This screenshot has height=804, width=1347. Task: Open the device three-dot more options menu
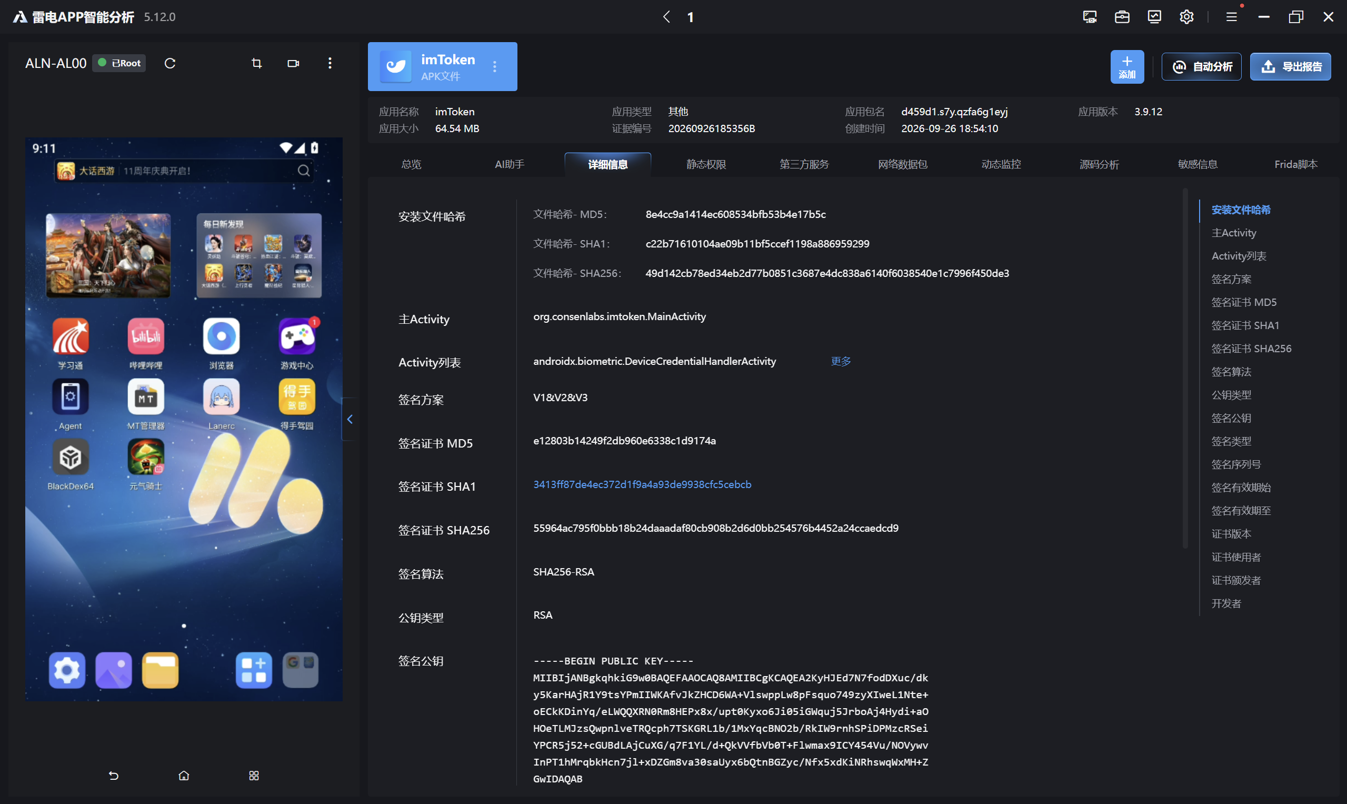coord(330,63)
